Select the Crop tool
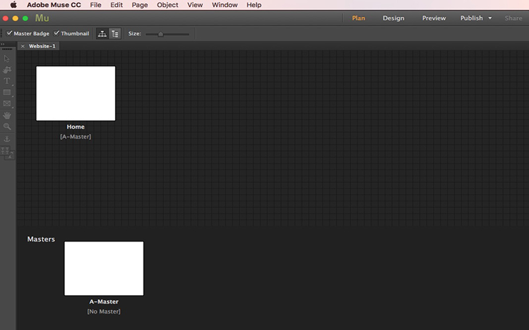The image size is (529, 330). tap(7, 70)
